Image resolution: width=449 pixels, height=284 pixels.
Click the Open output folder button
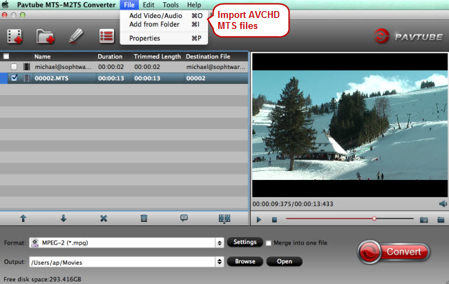click(x=285, y=261)
